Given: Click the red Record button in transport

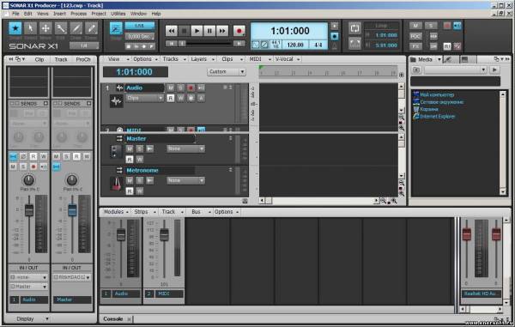Looking at the screenshot, I should tap(239, 31).
